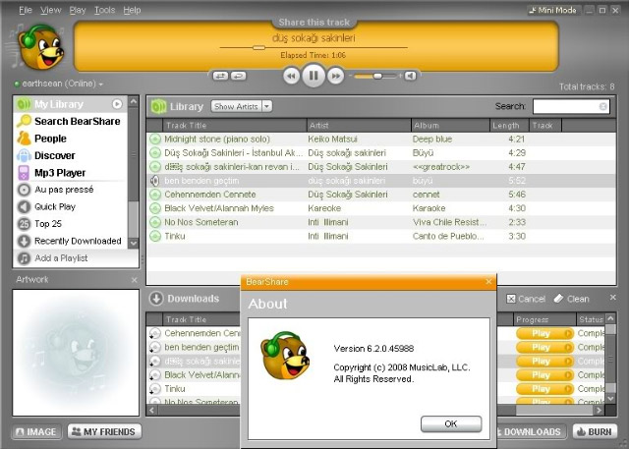629x449 pixels.
Task: Sort library by Artist column
Action: [x=359, y=126]
